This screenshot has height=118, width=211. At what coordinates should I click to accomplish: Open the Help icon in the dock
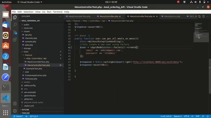[6, 56]
